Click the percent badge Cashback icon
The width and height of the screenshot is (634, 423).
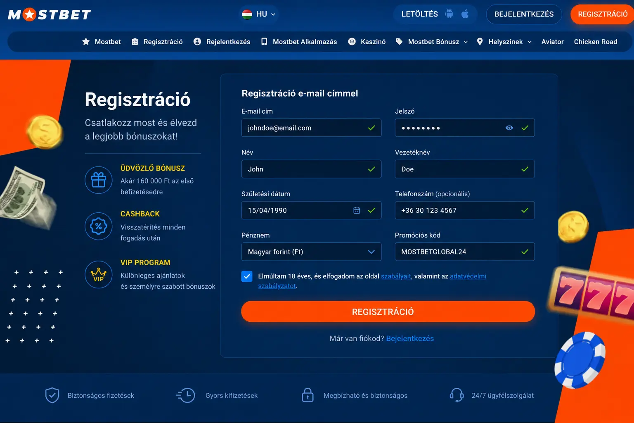pyautogui.click(x=99, y=226)
